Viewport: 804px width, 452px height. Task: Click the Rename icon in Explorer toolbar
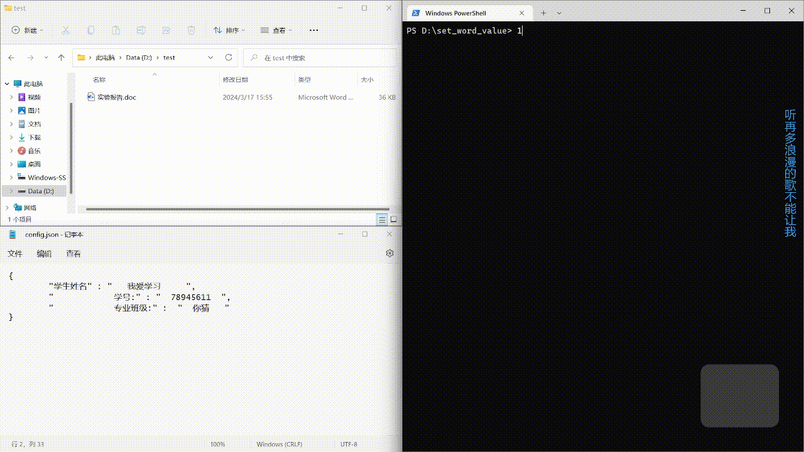141,30
